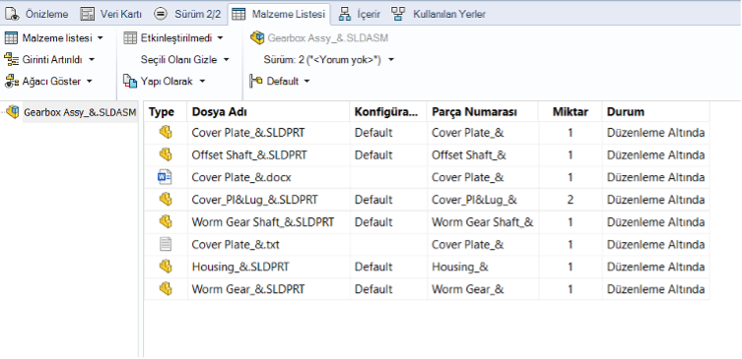Click the İçerir hierarchy icon

coord(345,14)
